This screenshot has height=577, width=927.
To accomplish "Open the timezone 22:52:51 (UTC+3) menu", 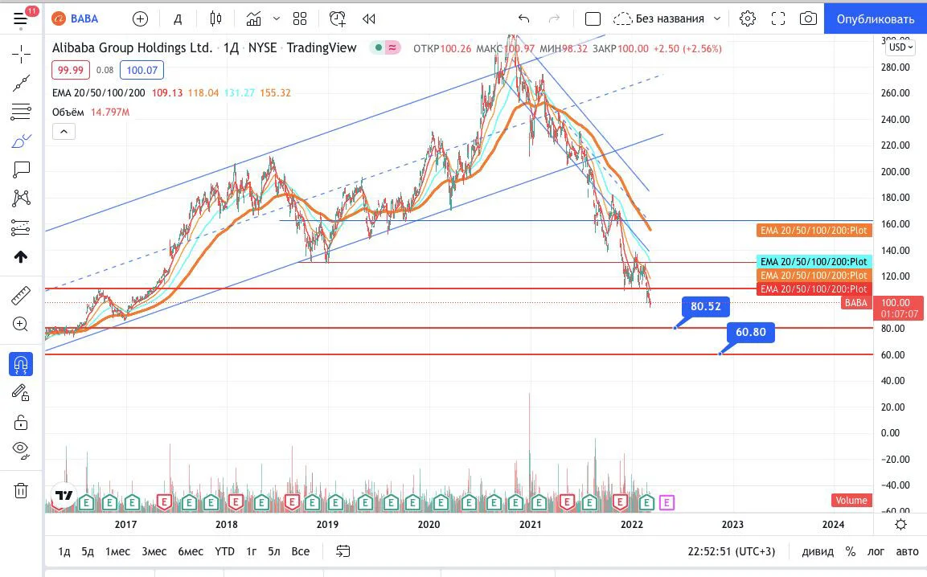I will point(732,551).
